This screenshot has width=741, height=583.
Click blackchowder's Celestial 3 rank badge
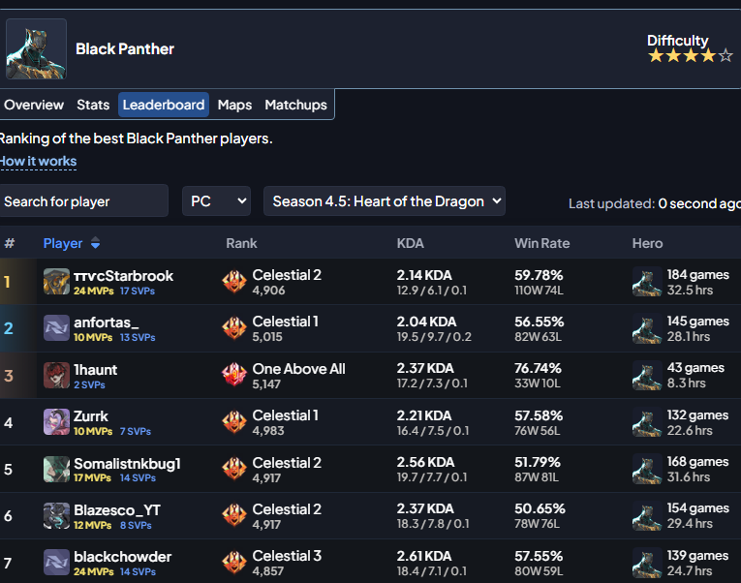(x=234, y=563)
